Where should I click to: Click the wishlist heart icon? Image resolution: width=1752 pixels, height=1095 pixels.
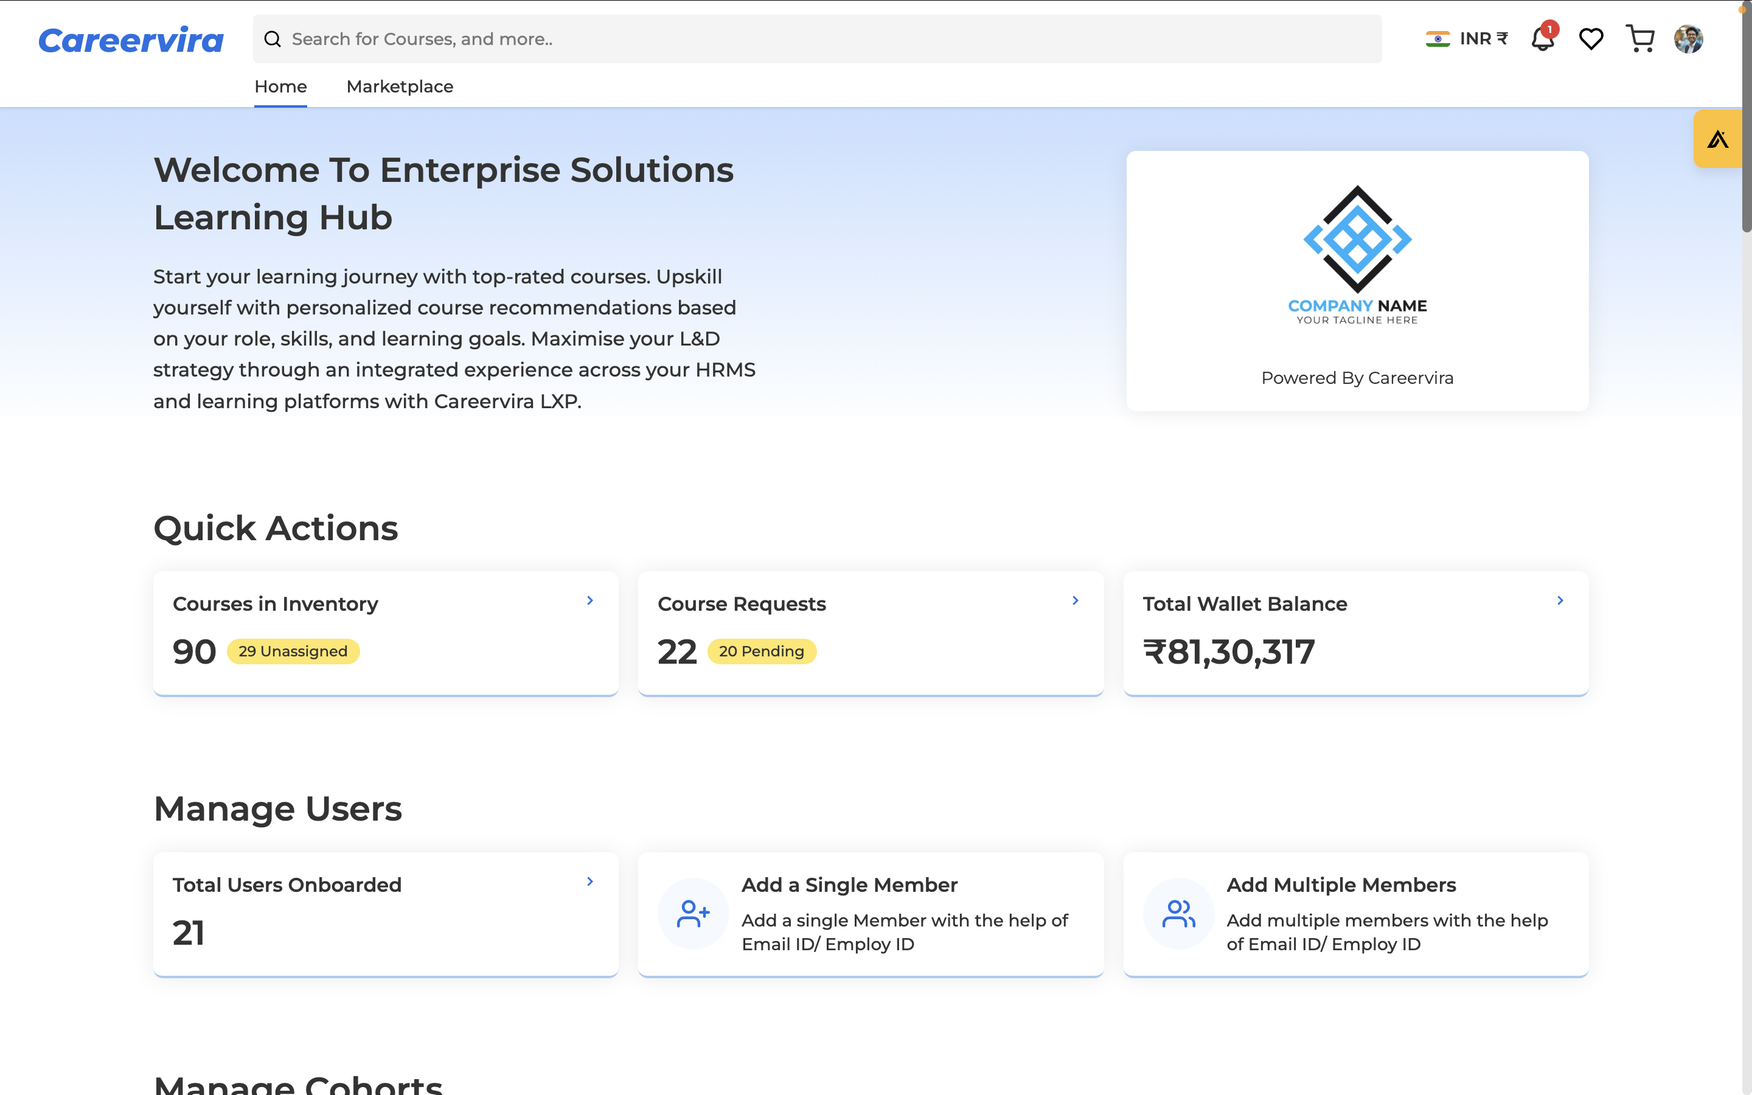(x=1591, y=38)
